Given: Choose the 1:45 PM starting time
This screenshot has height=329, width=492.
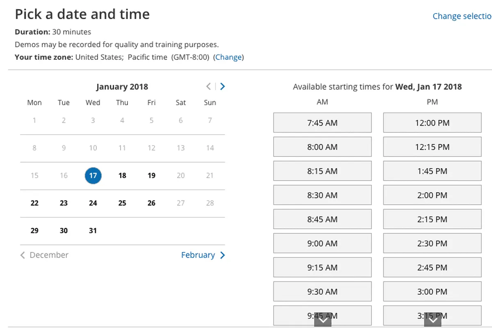Looking at the screenshot, I should click(432, 171).
